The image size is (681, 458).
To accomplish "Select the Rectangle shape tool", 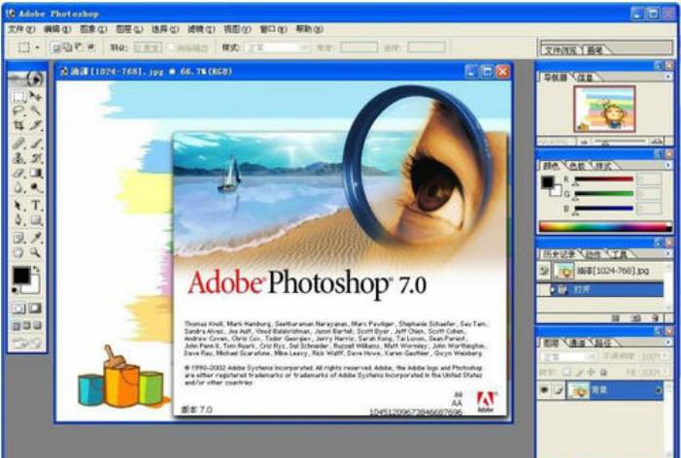I will point(36,220).
